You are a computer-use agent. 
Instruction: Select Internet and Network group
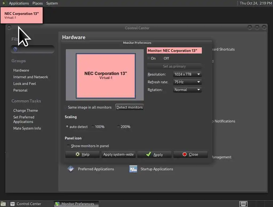pyautogui.click(x=30, y=77)
